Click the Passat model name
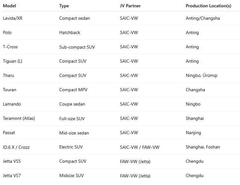Viewport: 240px width, 185px height. 9,133
